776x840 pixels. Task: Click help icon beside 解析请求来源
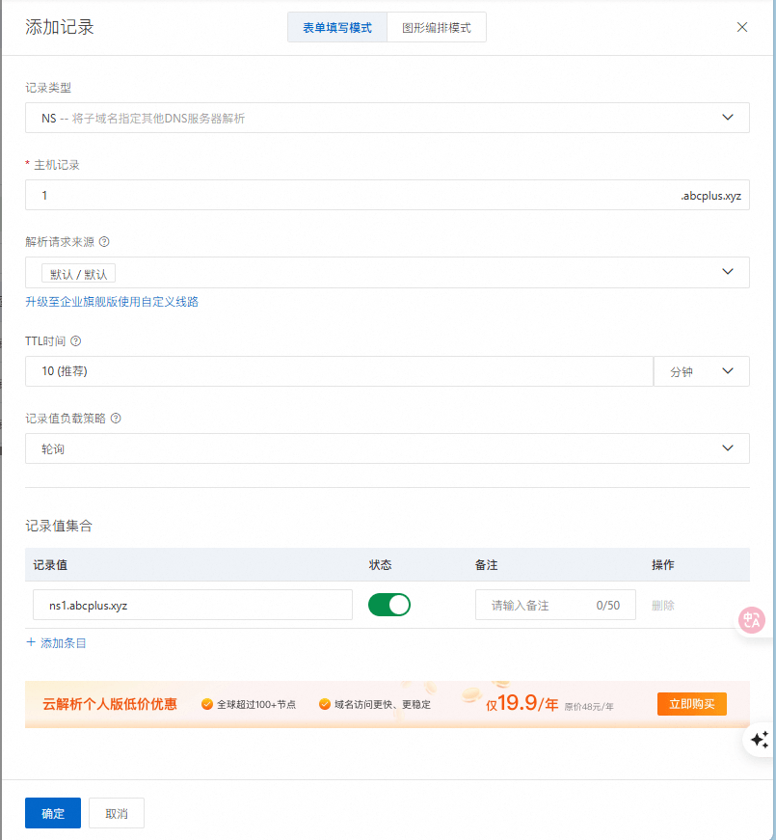[x=104, y=242]
